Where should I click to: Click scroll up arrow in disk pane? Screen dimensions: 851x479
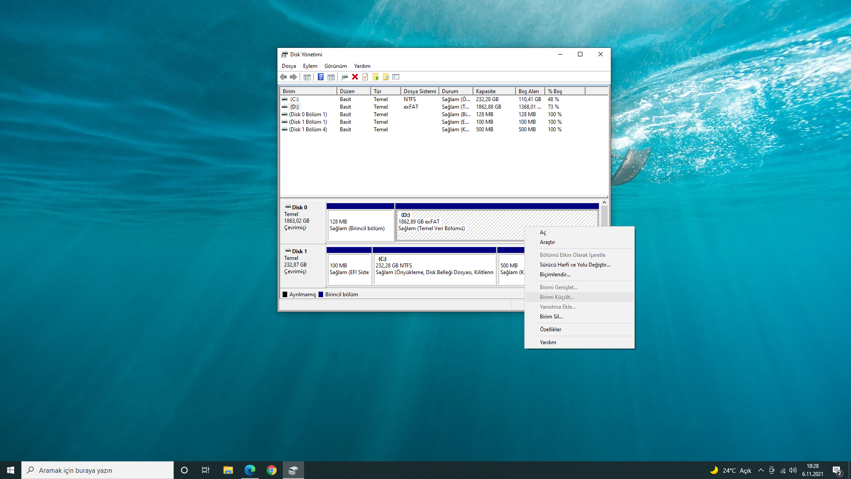pos(604,202)
